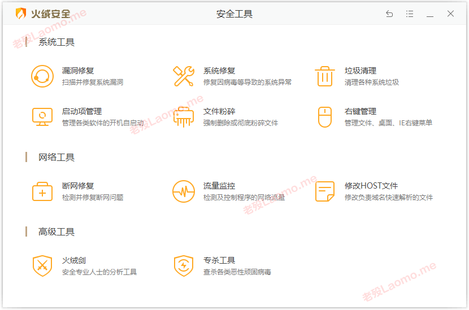Image resolution: width=469 pixels, height=310 pixels.
Task: Click description 强制删除或彻底粉碎文件
Action: point(241,123)
